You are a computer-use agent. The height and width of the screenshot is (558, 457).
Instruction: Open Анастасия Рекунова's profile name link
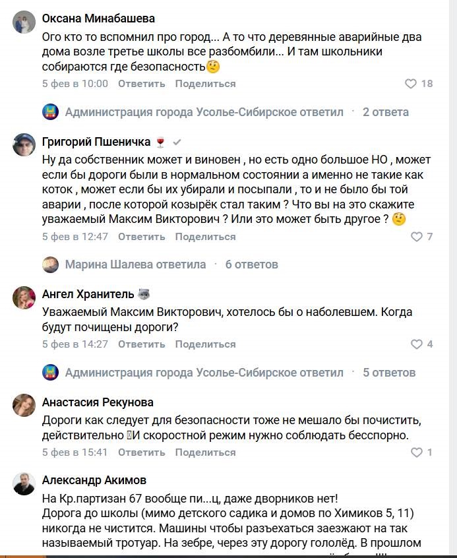(x=98, y=402)
